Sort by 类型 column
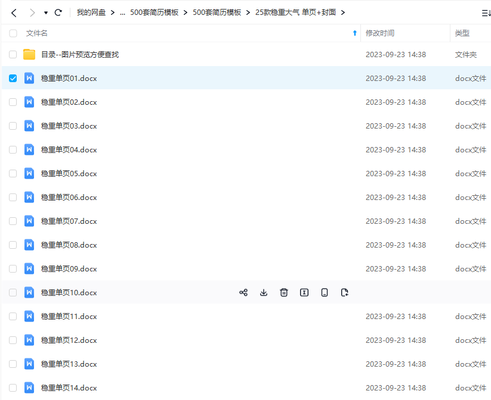Viewport: 491px width, 400px height. pos(462,33)
